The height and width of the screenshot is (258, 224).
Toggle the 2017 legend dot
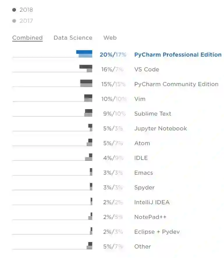(14, 21)
